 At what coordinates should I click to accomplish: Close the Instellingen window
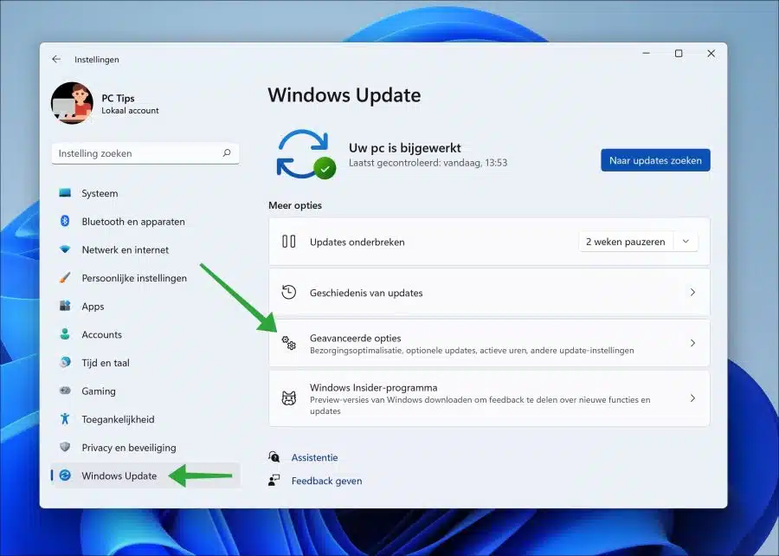point(711,53)
